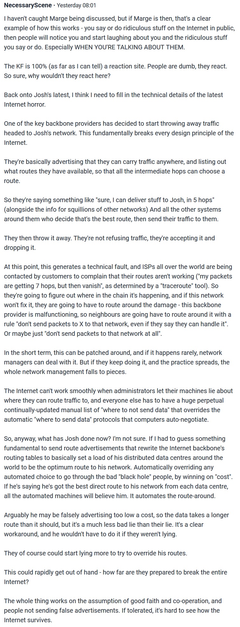Viewport: 240px width, 627px height.
Task: Click the paragraph starting "I haven't caught Marge"
Action: pyautogui.click(x=119, y=33)
